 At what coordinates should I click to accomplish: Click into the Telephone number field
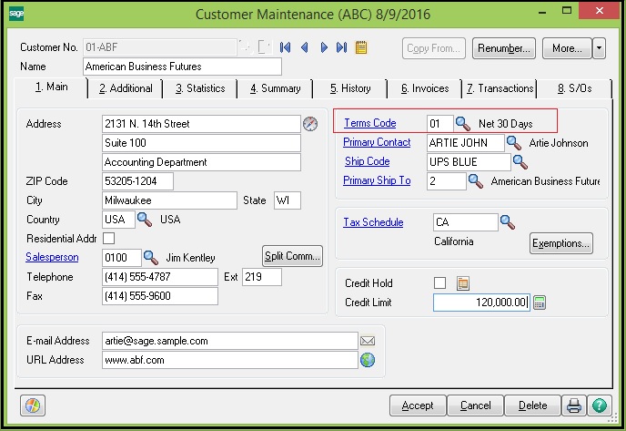tap(160, 277)
